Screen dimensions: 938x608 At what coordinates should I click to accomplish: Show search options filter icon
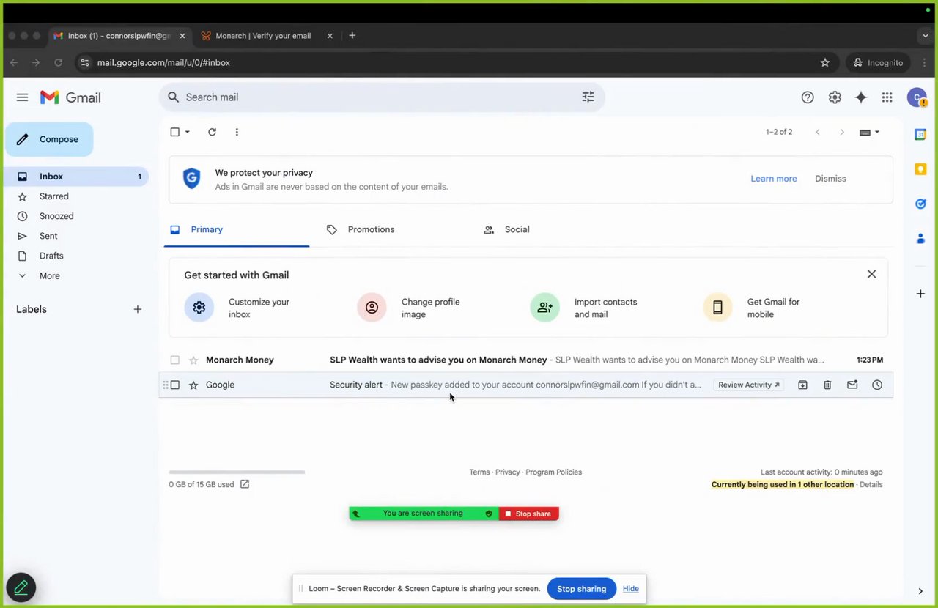point(588,97)
